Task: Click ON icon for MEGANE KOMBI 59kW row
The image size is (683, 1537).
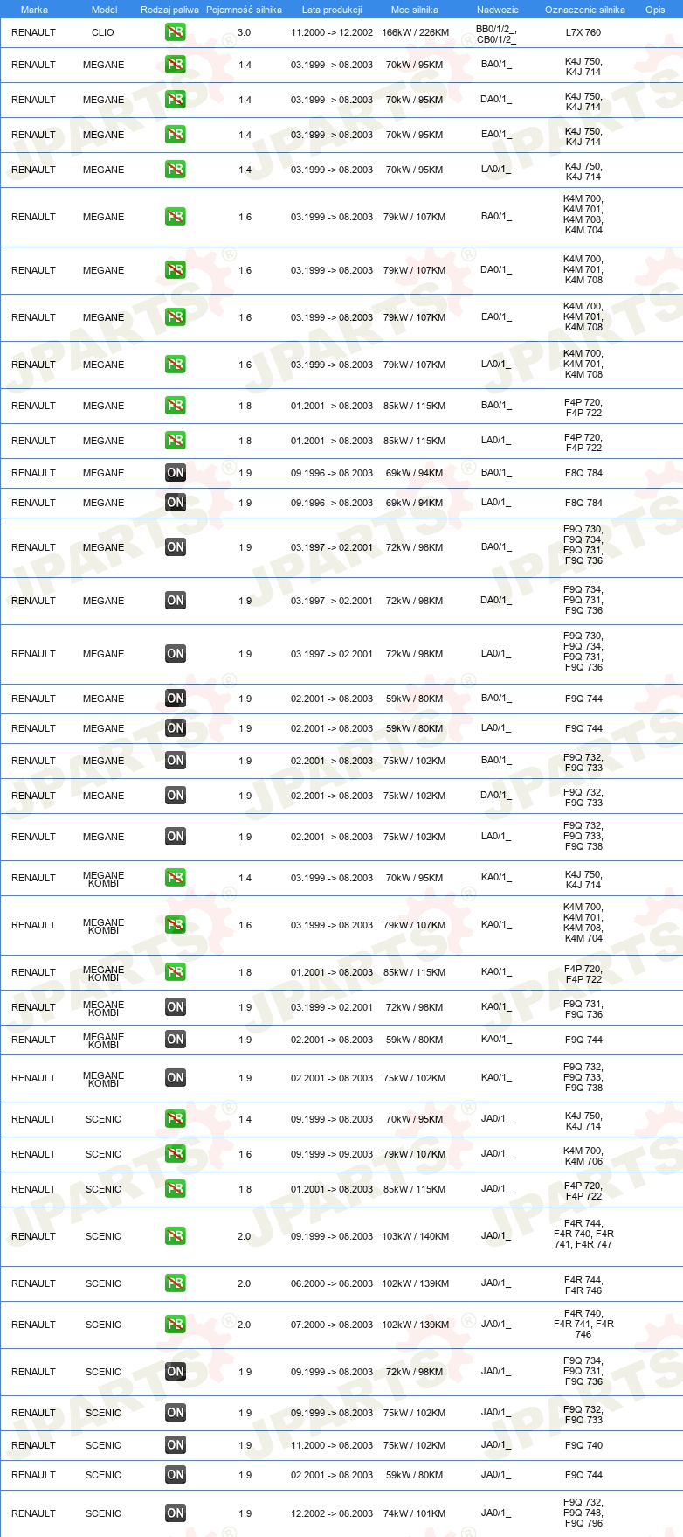Action: point(176,1040)
